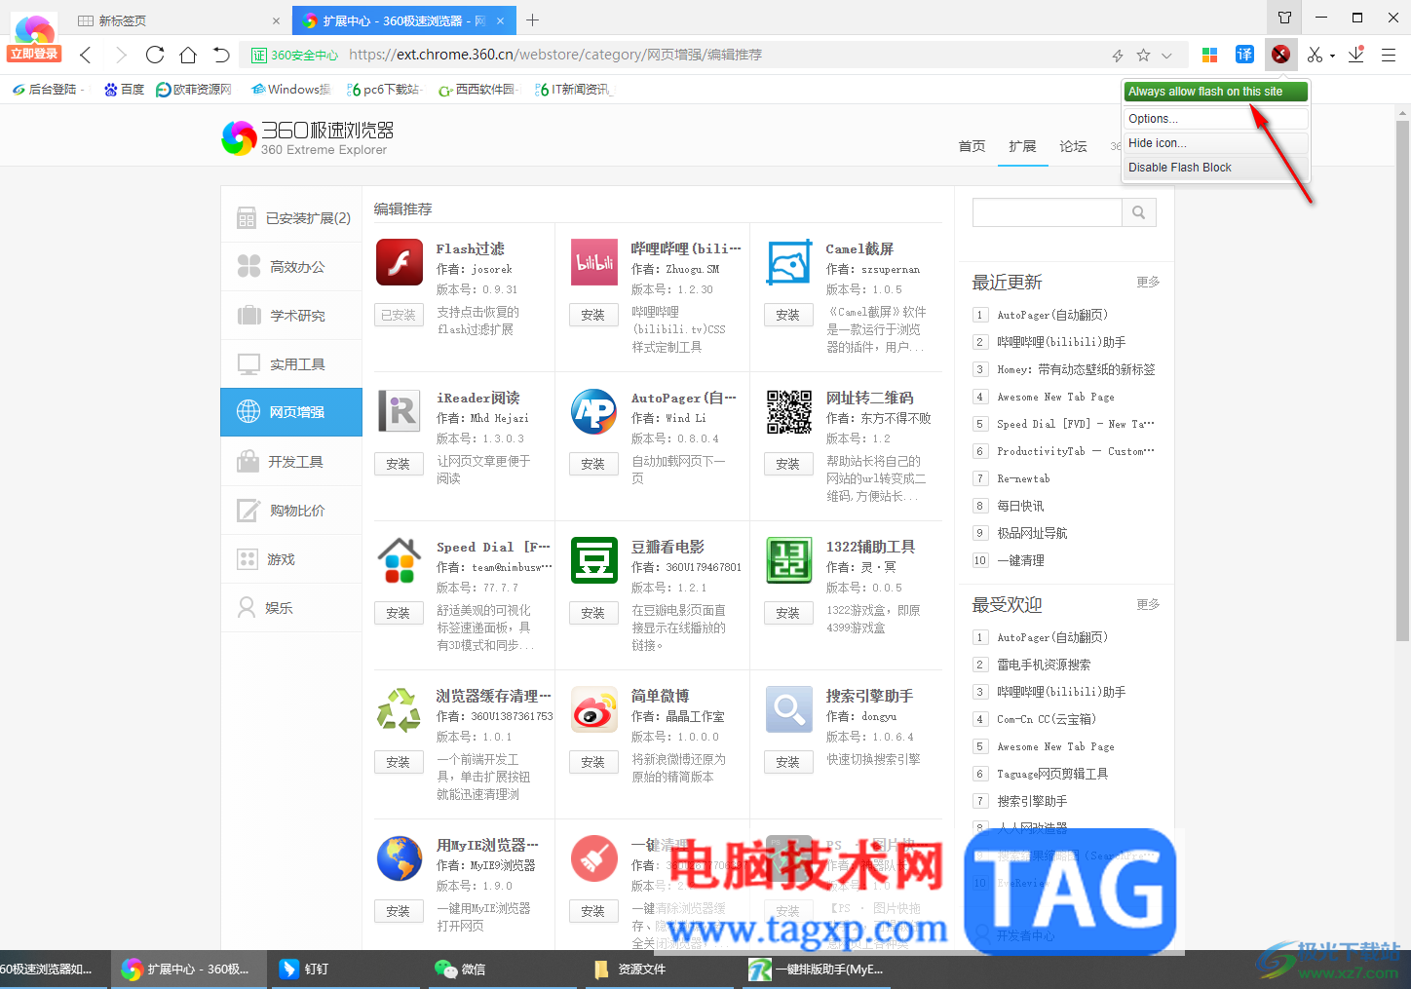Click the undo closed tab icon
Image resolution: width=1411 pixels, height=989 pixels.
(221, 55)
